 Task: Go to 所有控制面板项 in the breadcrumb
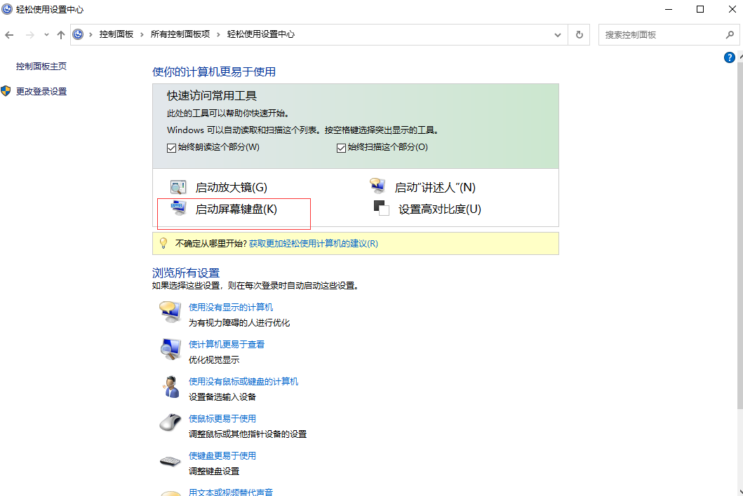pos(180,34)
